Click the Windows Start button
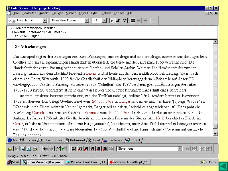The height and width of the screenshot is (171, 228). coord(14,162)
